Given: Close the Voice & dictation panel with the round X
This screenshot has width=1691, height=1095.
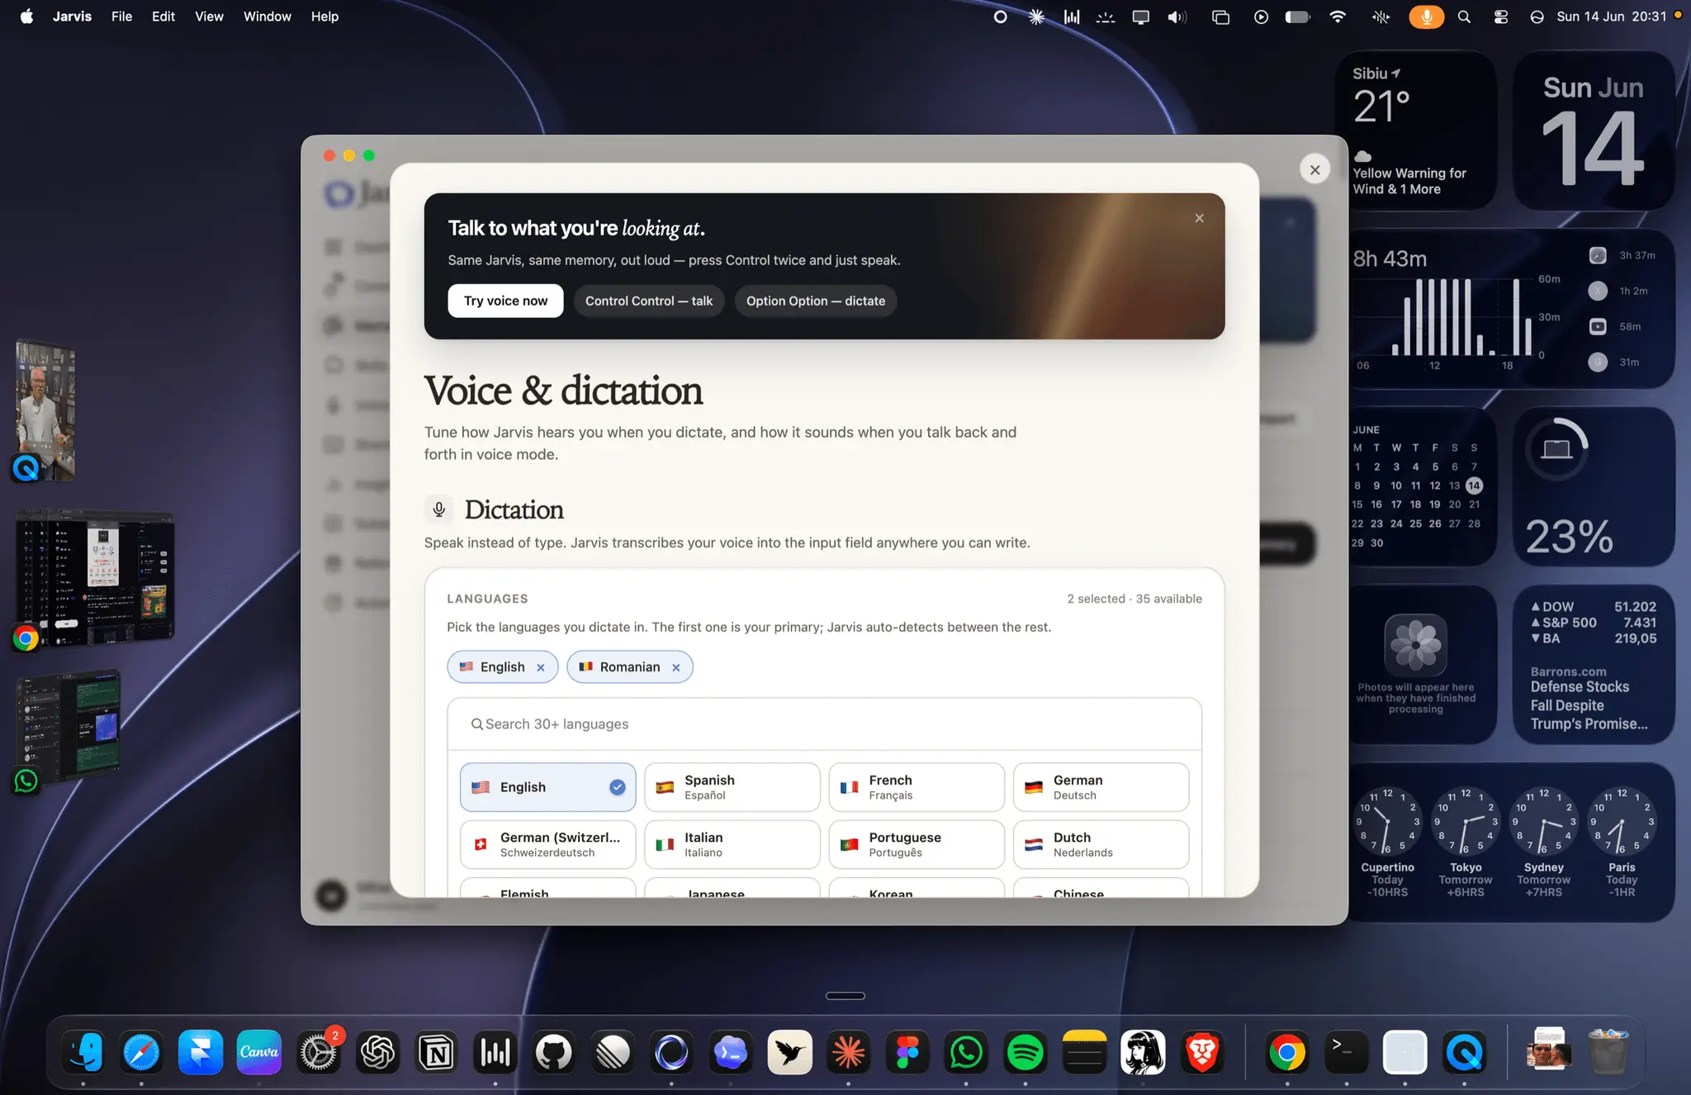Looking at the screenshot, I should pyautogui.click(x=1314, y=169).
